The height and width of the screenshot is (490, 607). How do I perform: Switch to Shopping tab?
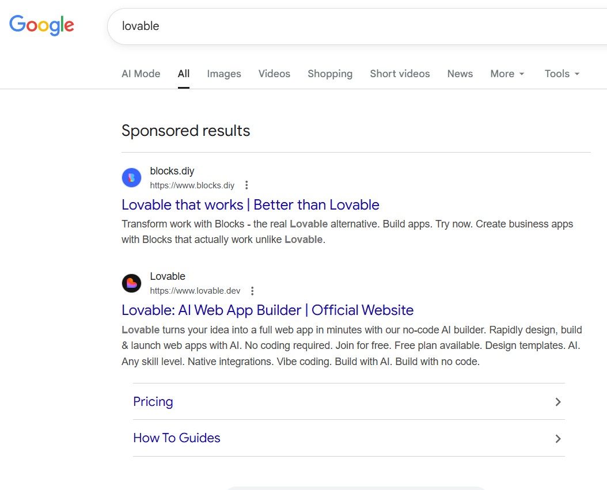[330, 74]
